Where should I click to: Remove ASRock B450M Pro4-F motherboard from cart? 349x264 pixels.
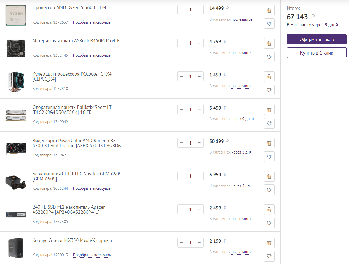tap(269, 43)
